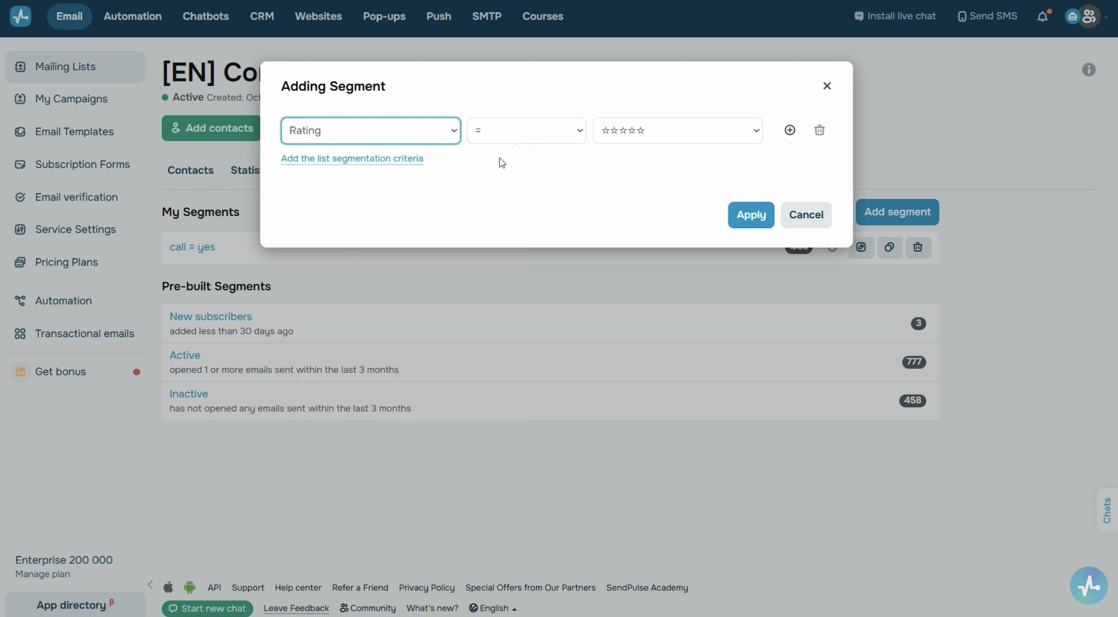Screen dimensions: 1118x617
Task: Add another condition with the plus icon
Action: [x=790, y=130]
